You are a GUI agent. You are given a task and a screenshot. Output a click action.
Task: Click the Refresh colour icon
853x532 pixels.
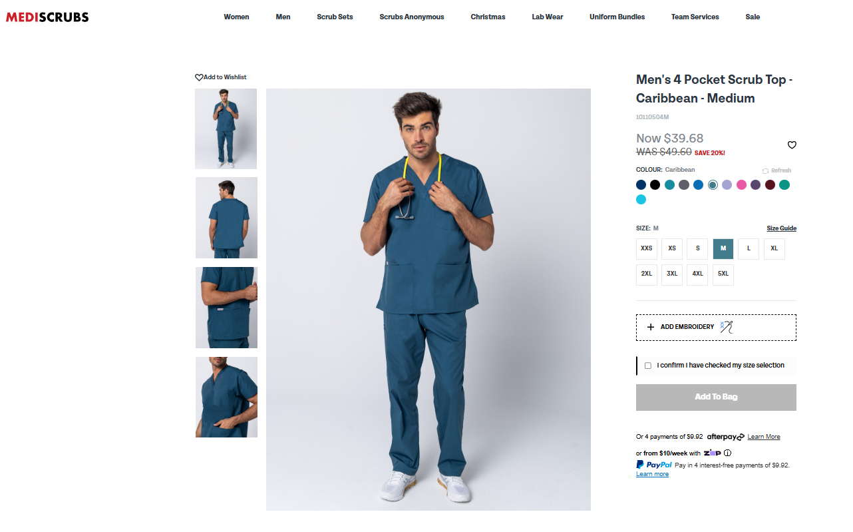point(766,171)
